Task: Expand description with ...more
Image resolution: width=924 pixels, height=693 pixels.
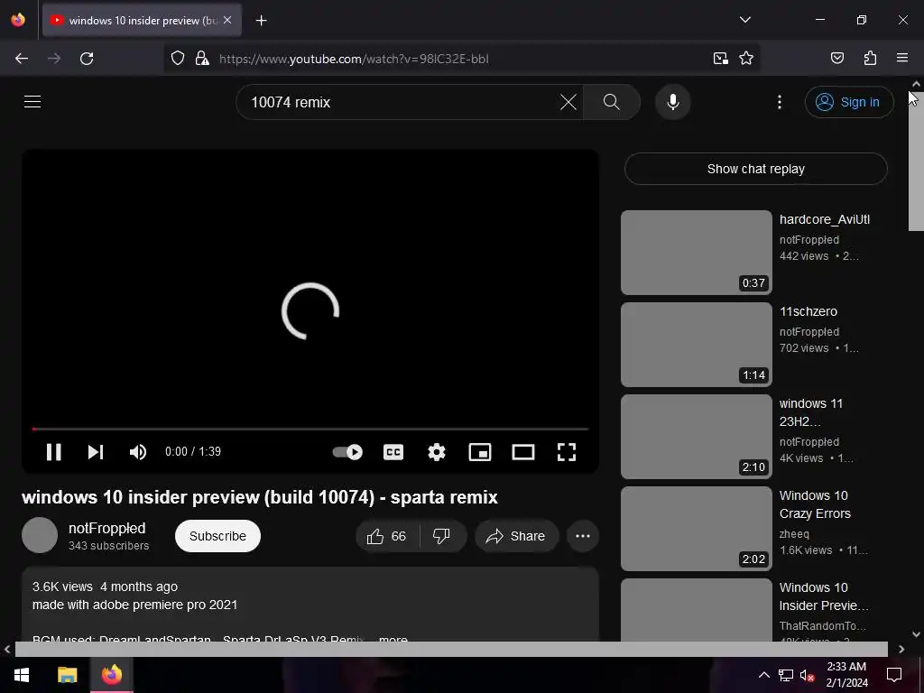Action: point(393,640)
